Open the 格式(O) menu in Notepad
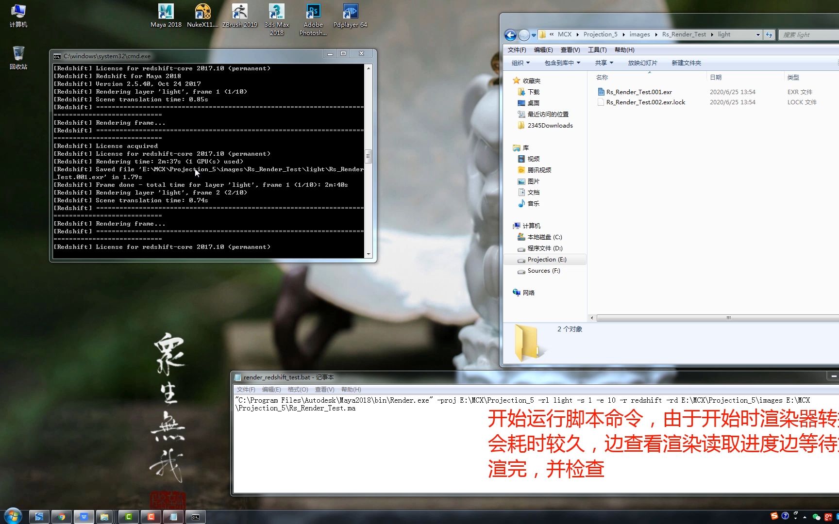This screenshot has width=839, height=524. [298, 389]
